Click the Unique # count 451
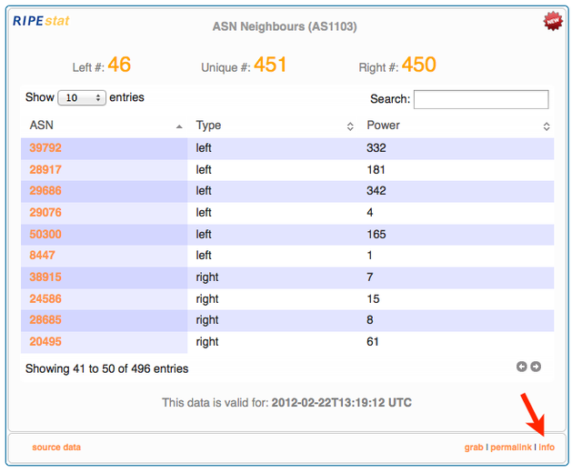Screen dimensions: 582x473 coord(270,65)
